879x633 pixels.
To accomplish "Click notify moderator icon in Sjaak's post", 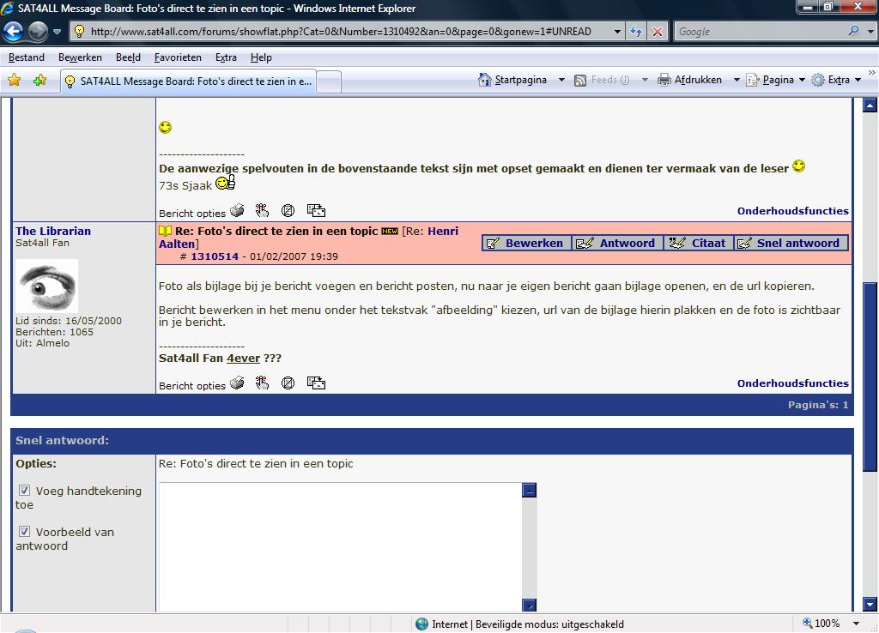I will click(x=288, y=211).
